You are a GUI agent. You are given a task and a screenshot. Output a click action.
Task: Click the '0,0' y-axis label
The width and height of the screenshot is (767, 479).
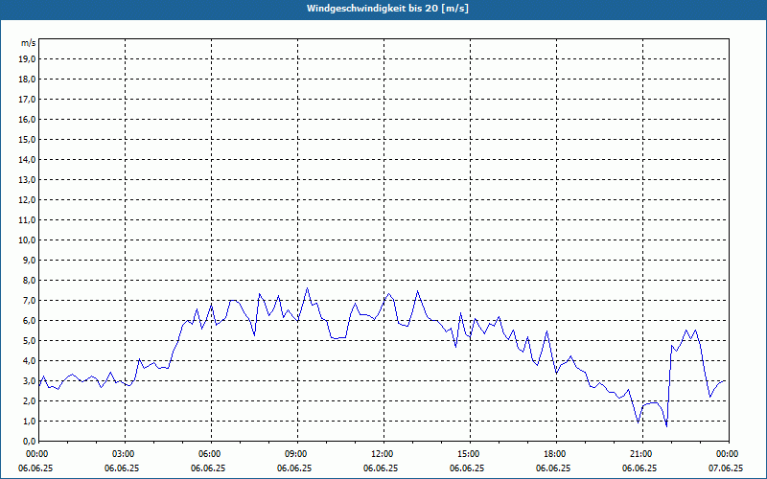tap(29, 442)
